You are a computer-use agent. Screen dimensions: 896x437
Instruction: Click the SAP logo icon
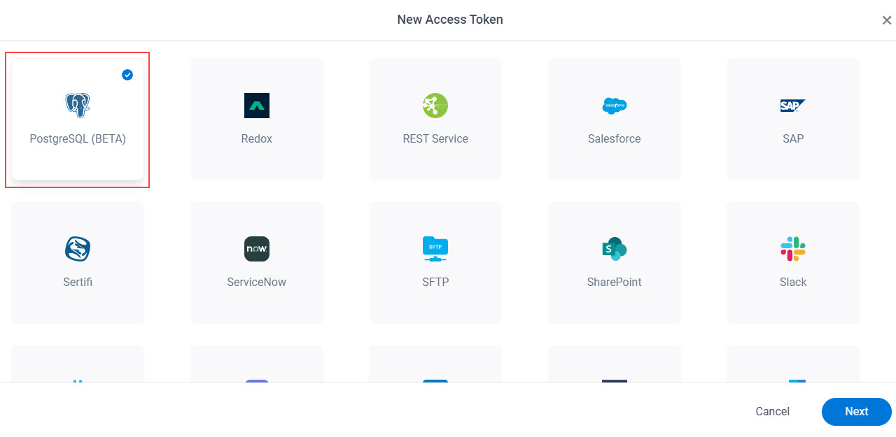[x=793, y=106]
